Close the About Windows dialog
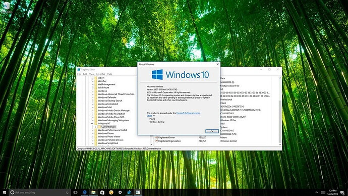Viewport: 348px width, 196px height. pyautogui.click(x=217, y=64)
